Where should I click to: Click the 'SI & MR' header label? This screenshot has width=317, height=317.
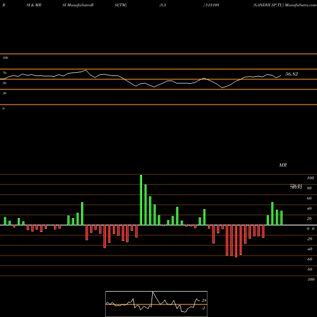34,5
